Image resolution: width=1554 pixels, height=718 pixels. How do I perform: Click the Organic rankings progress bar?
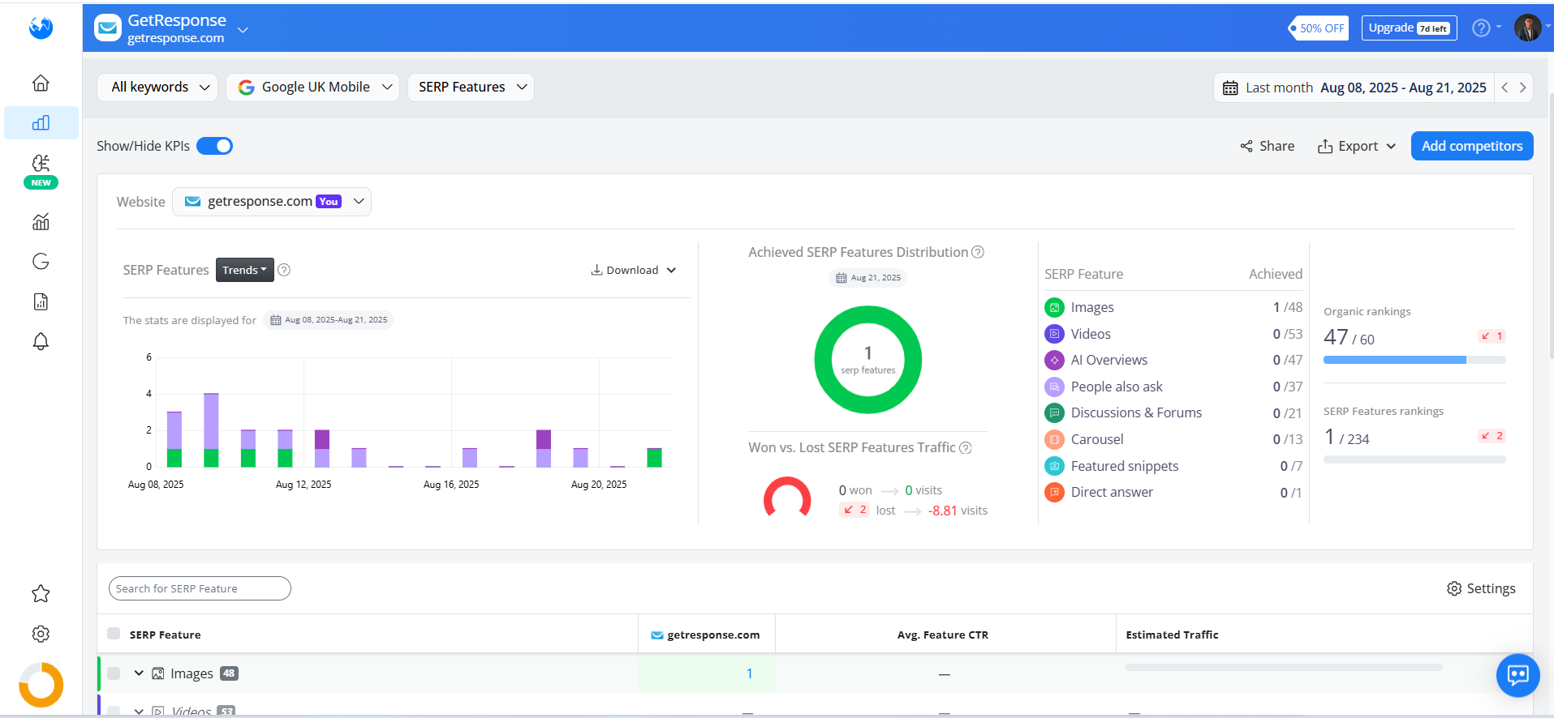point(1414,360)
